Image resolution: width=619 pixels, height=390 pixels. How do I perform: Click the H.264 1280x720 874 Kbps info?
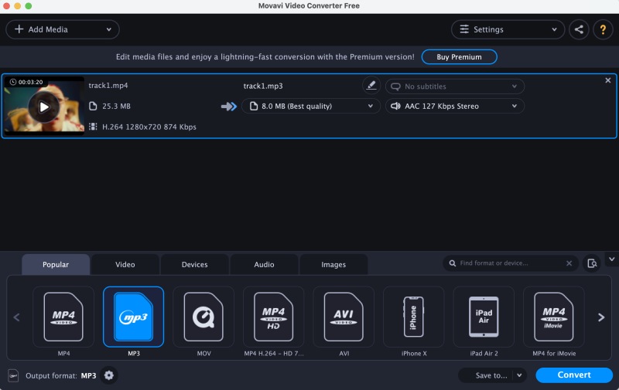click(x=149, y=127)
